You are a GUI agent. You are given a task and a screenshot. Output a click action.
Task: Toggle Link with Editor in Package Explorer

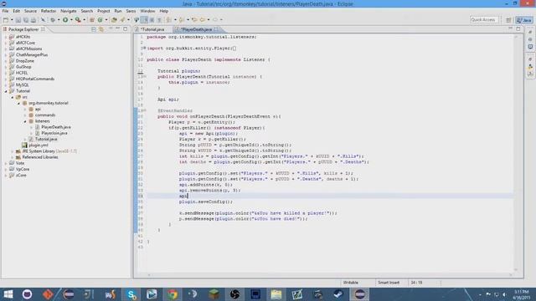101,29
